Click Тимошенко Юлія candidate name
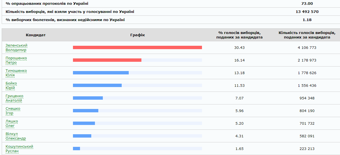Screen dimensions: 340x155 click(x=16, y=73)
